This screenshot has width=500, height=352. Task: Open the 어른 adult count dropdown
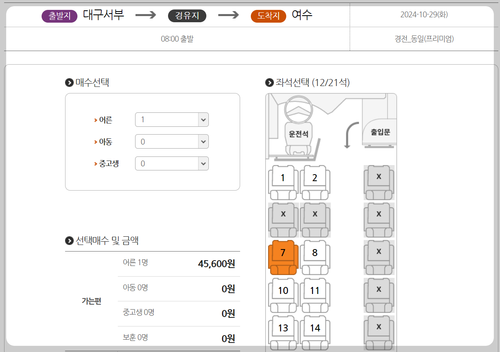click(172, 119)
